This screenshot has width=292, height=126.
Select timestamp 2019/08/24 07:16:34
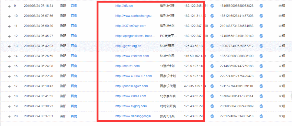(39, 6)
